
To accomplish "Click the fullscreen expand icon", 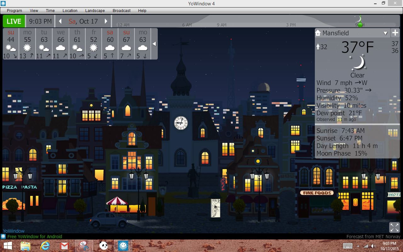I will click(394, 227).
